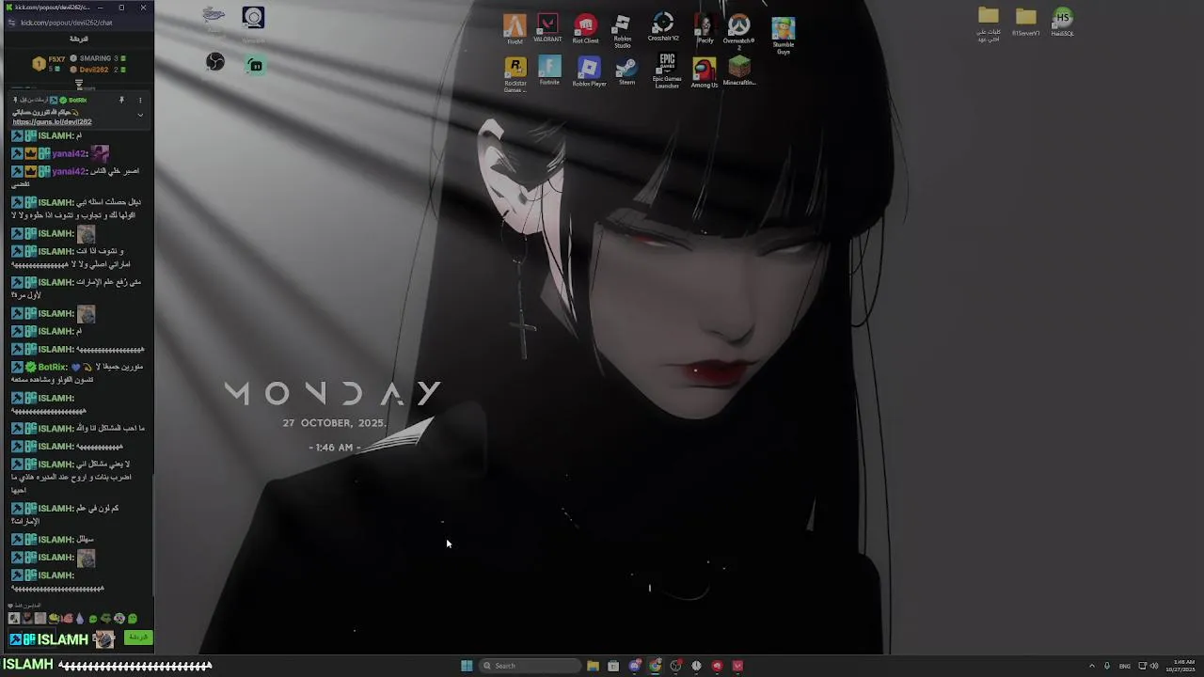Click Devil262 in the gift leaderboard

click(x=94, y=70)
